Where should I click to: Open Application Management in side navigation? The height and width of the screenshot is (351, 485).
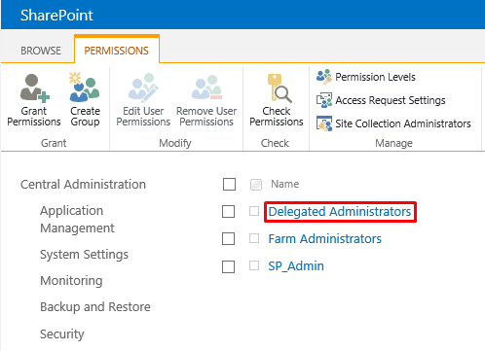pos(77,220)
